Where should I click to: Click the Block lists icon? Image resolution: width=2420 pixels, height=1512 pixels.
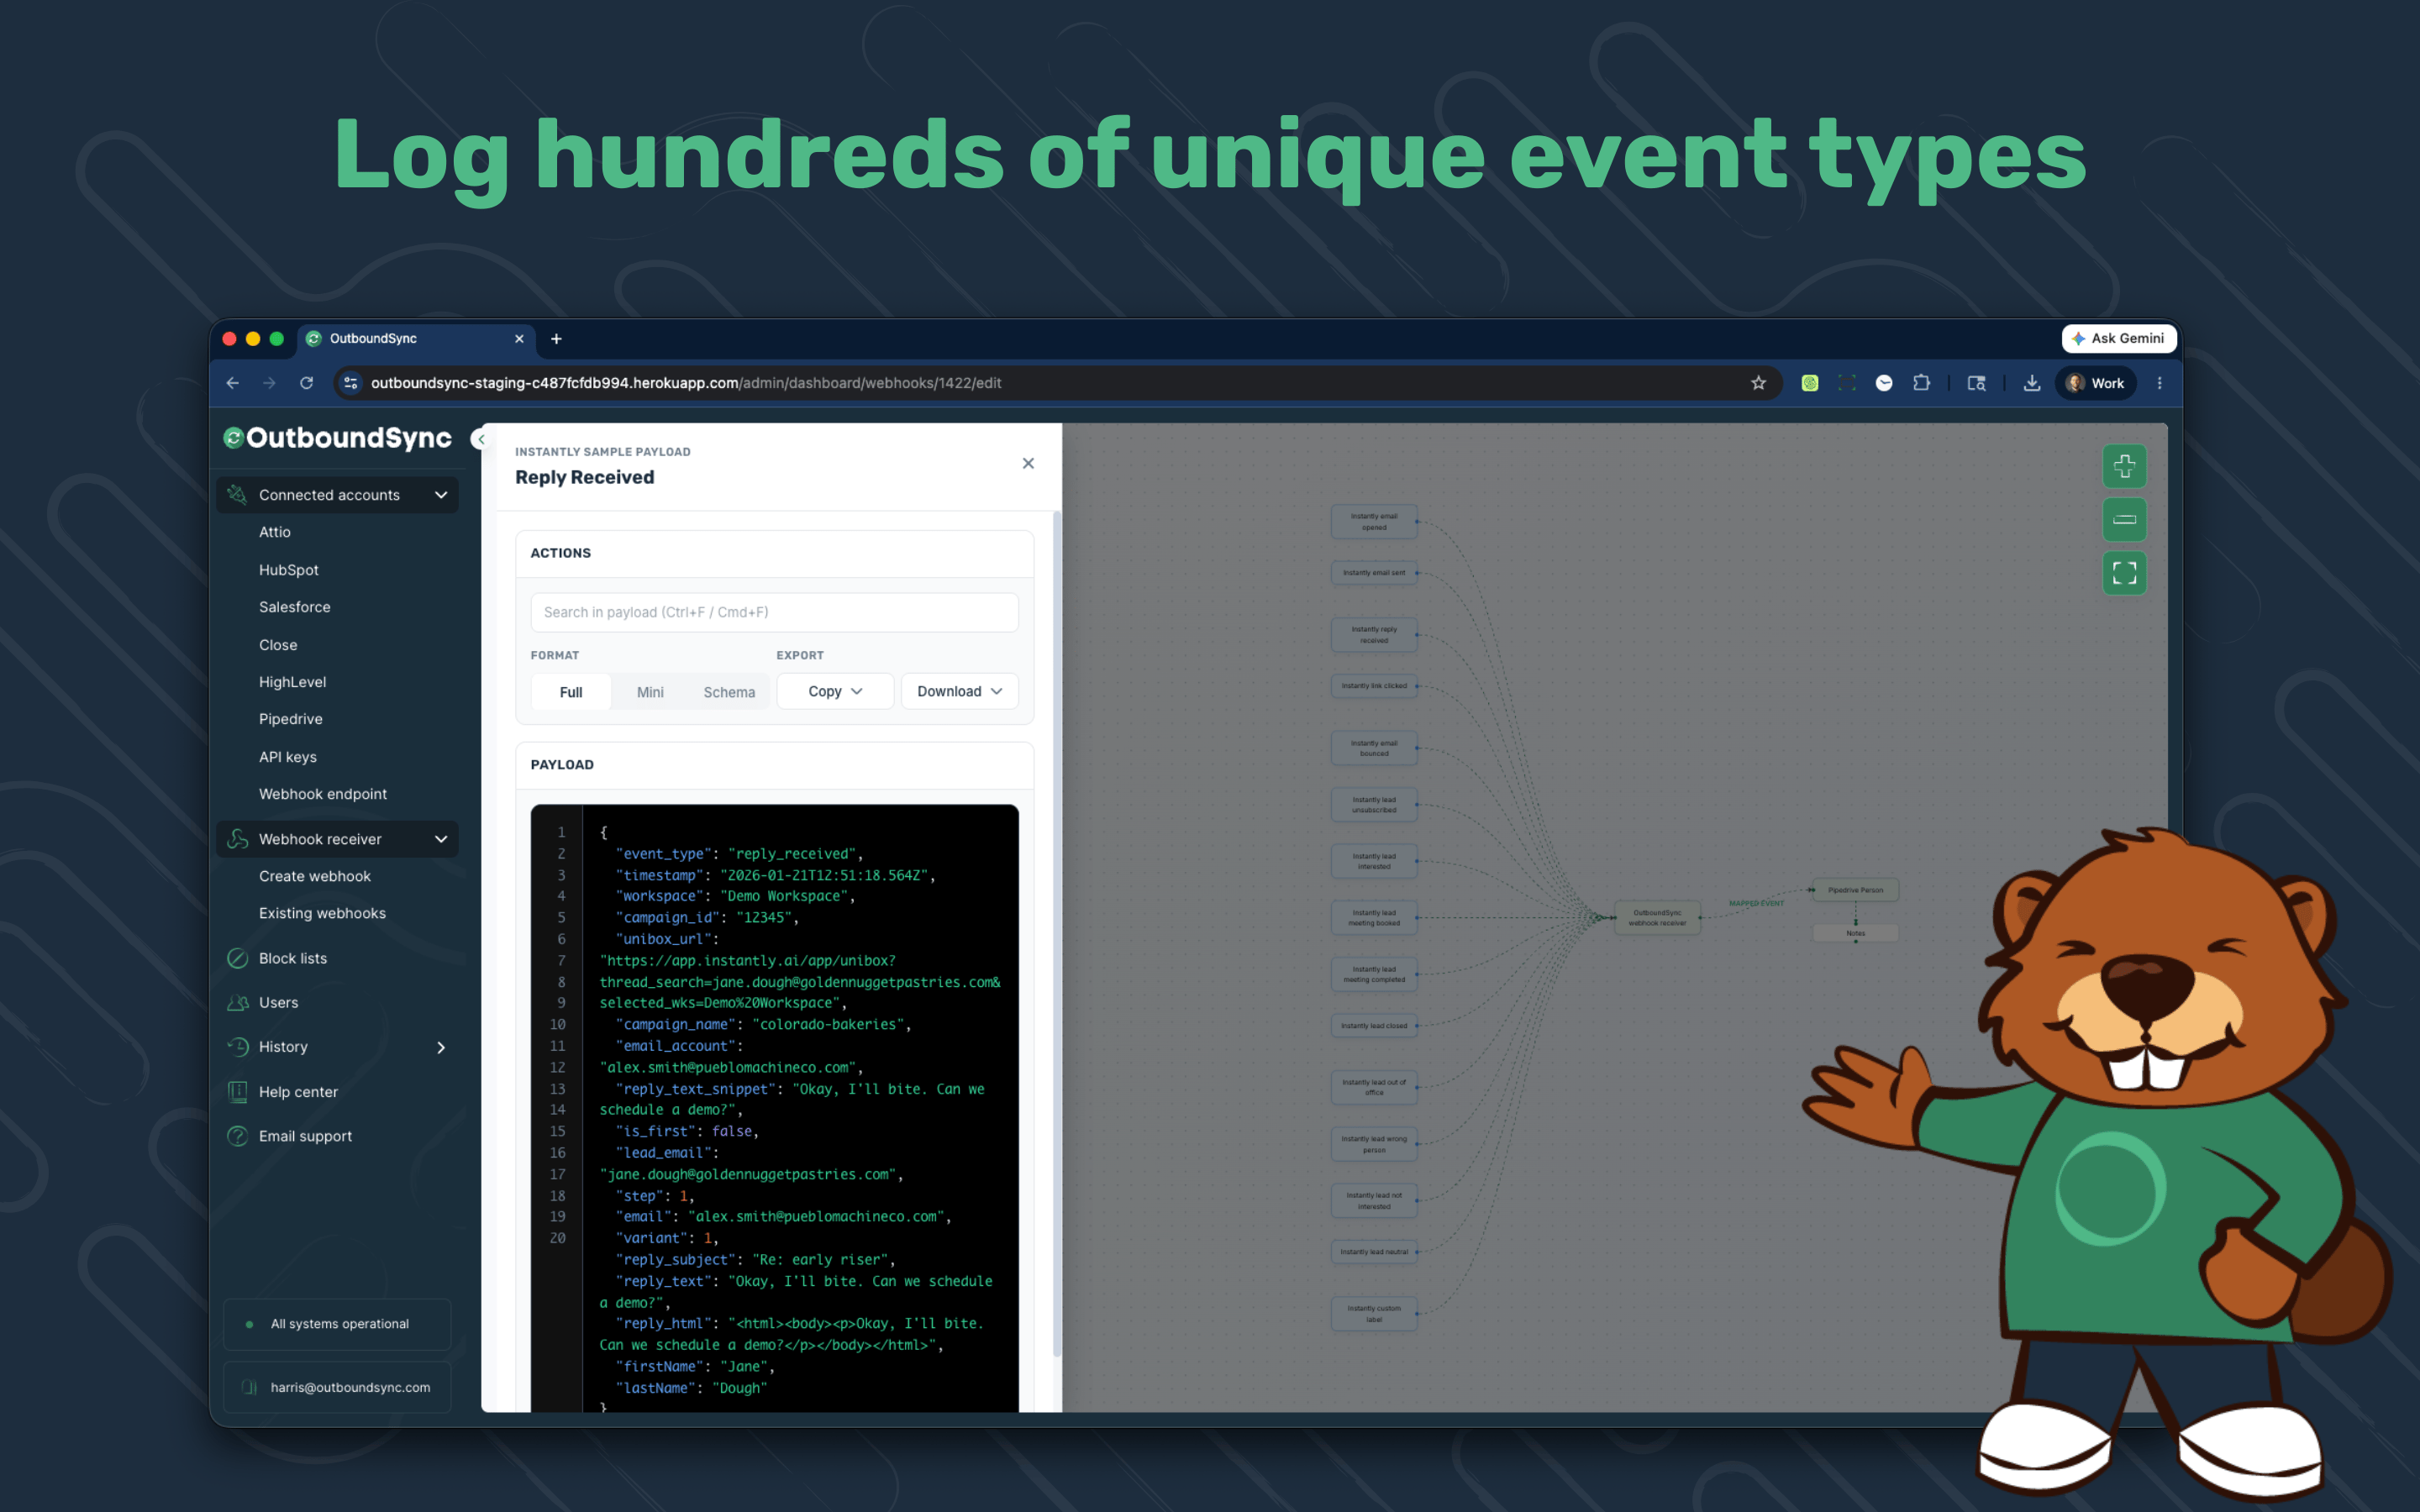(237, 958)
